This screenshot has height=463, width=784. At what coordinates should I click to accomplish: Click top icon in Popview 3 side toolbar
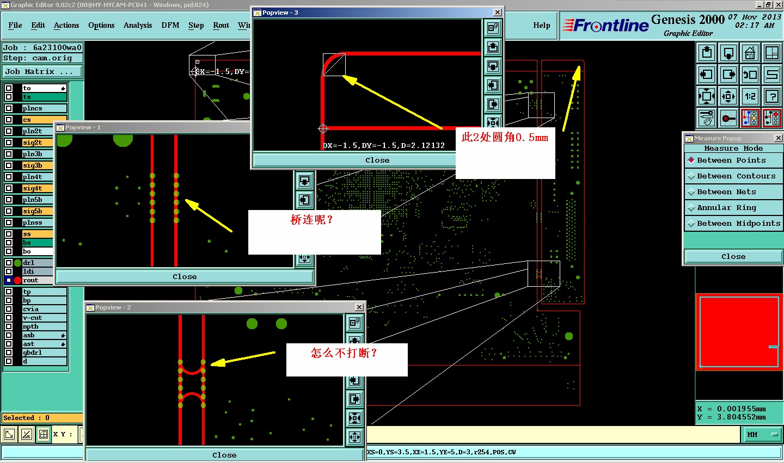[x=493, y=28]
